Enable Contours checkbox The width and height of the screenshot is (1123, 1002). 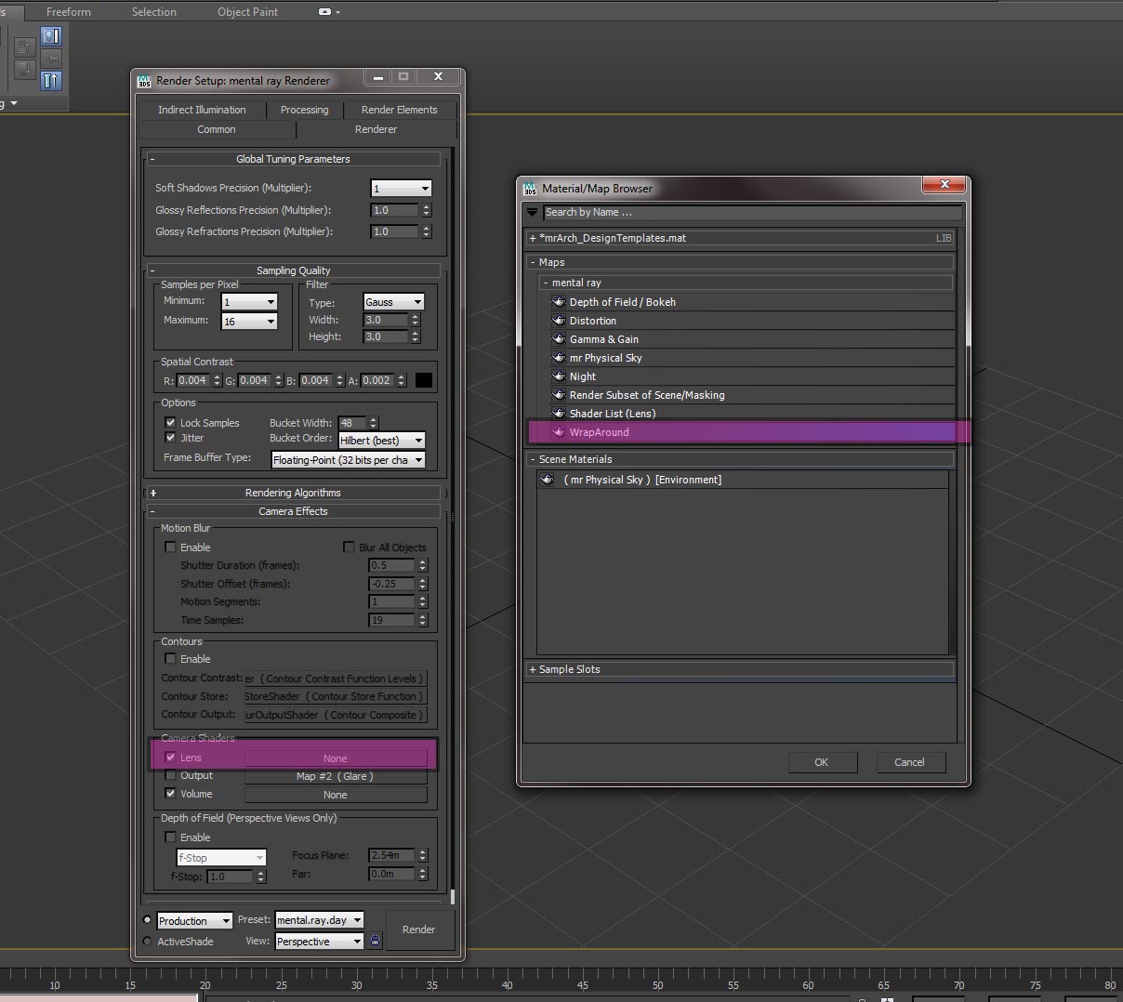tap(170, 659)
